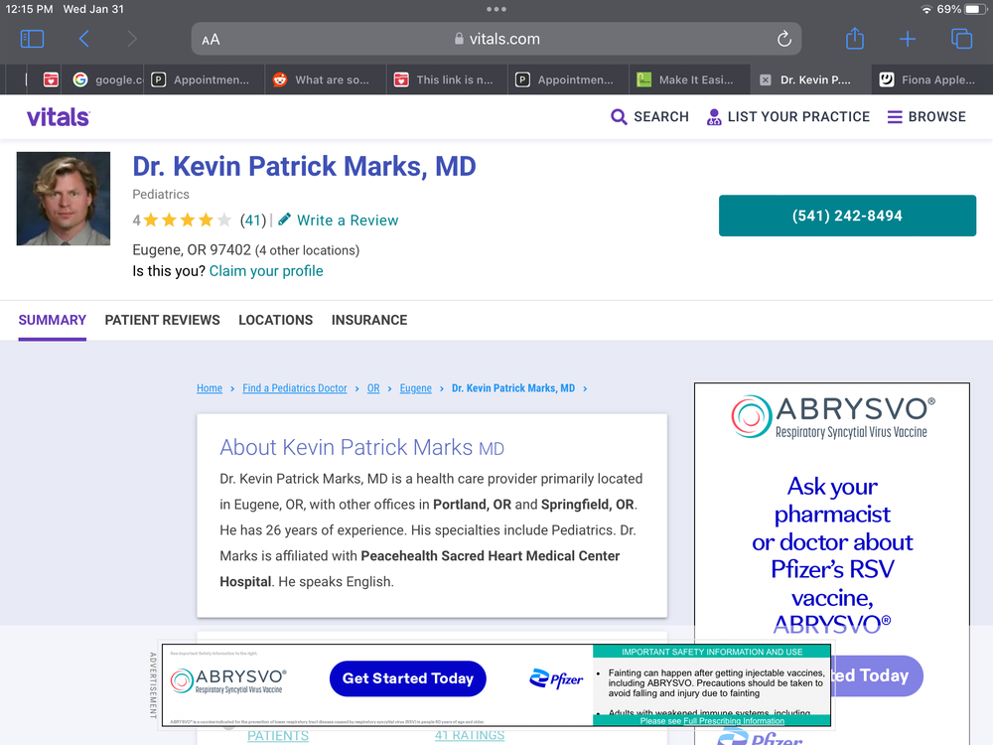Viewport: 993px width, 745px height.
Task: View Dr. Marks profile photo
Action: tap(64, 199)
